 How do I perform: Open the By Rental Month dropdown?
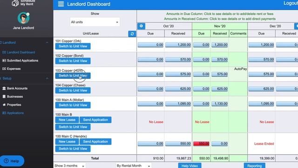[x=134, y=166]
